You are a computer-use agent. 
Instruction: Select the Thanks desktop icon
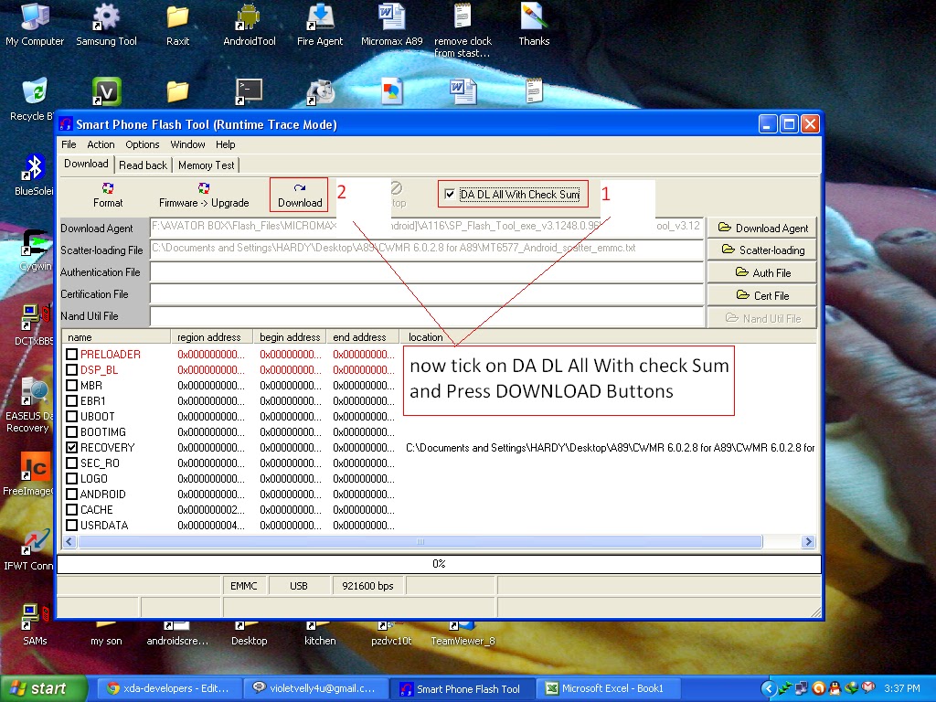coord(534,25)
